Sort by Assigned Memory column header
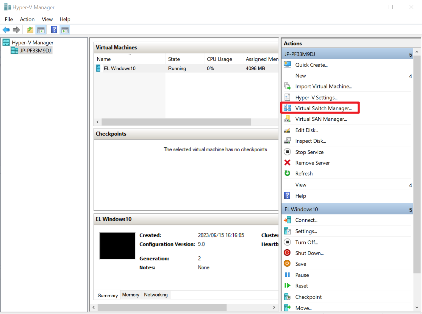This screenshot has width=422, height=314. point(261,59)
